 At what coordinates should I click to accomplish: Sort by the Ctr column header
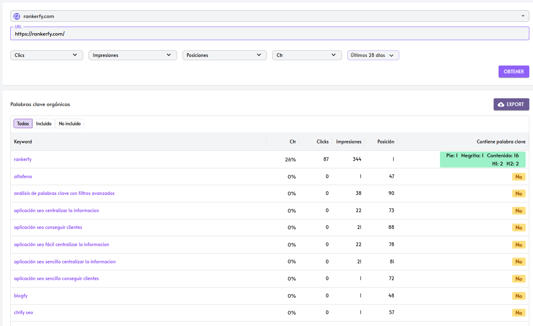pos(293,142)
